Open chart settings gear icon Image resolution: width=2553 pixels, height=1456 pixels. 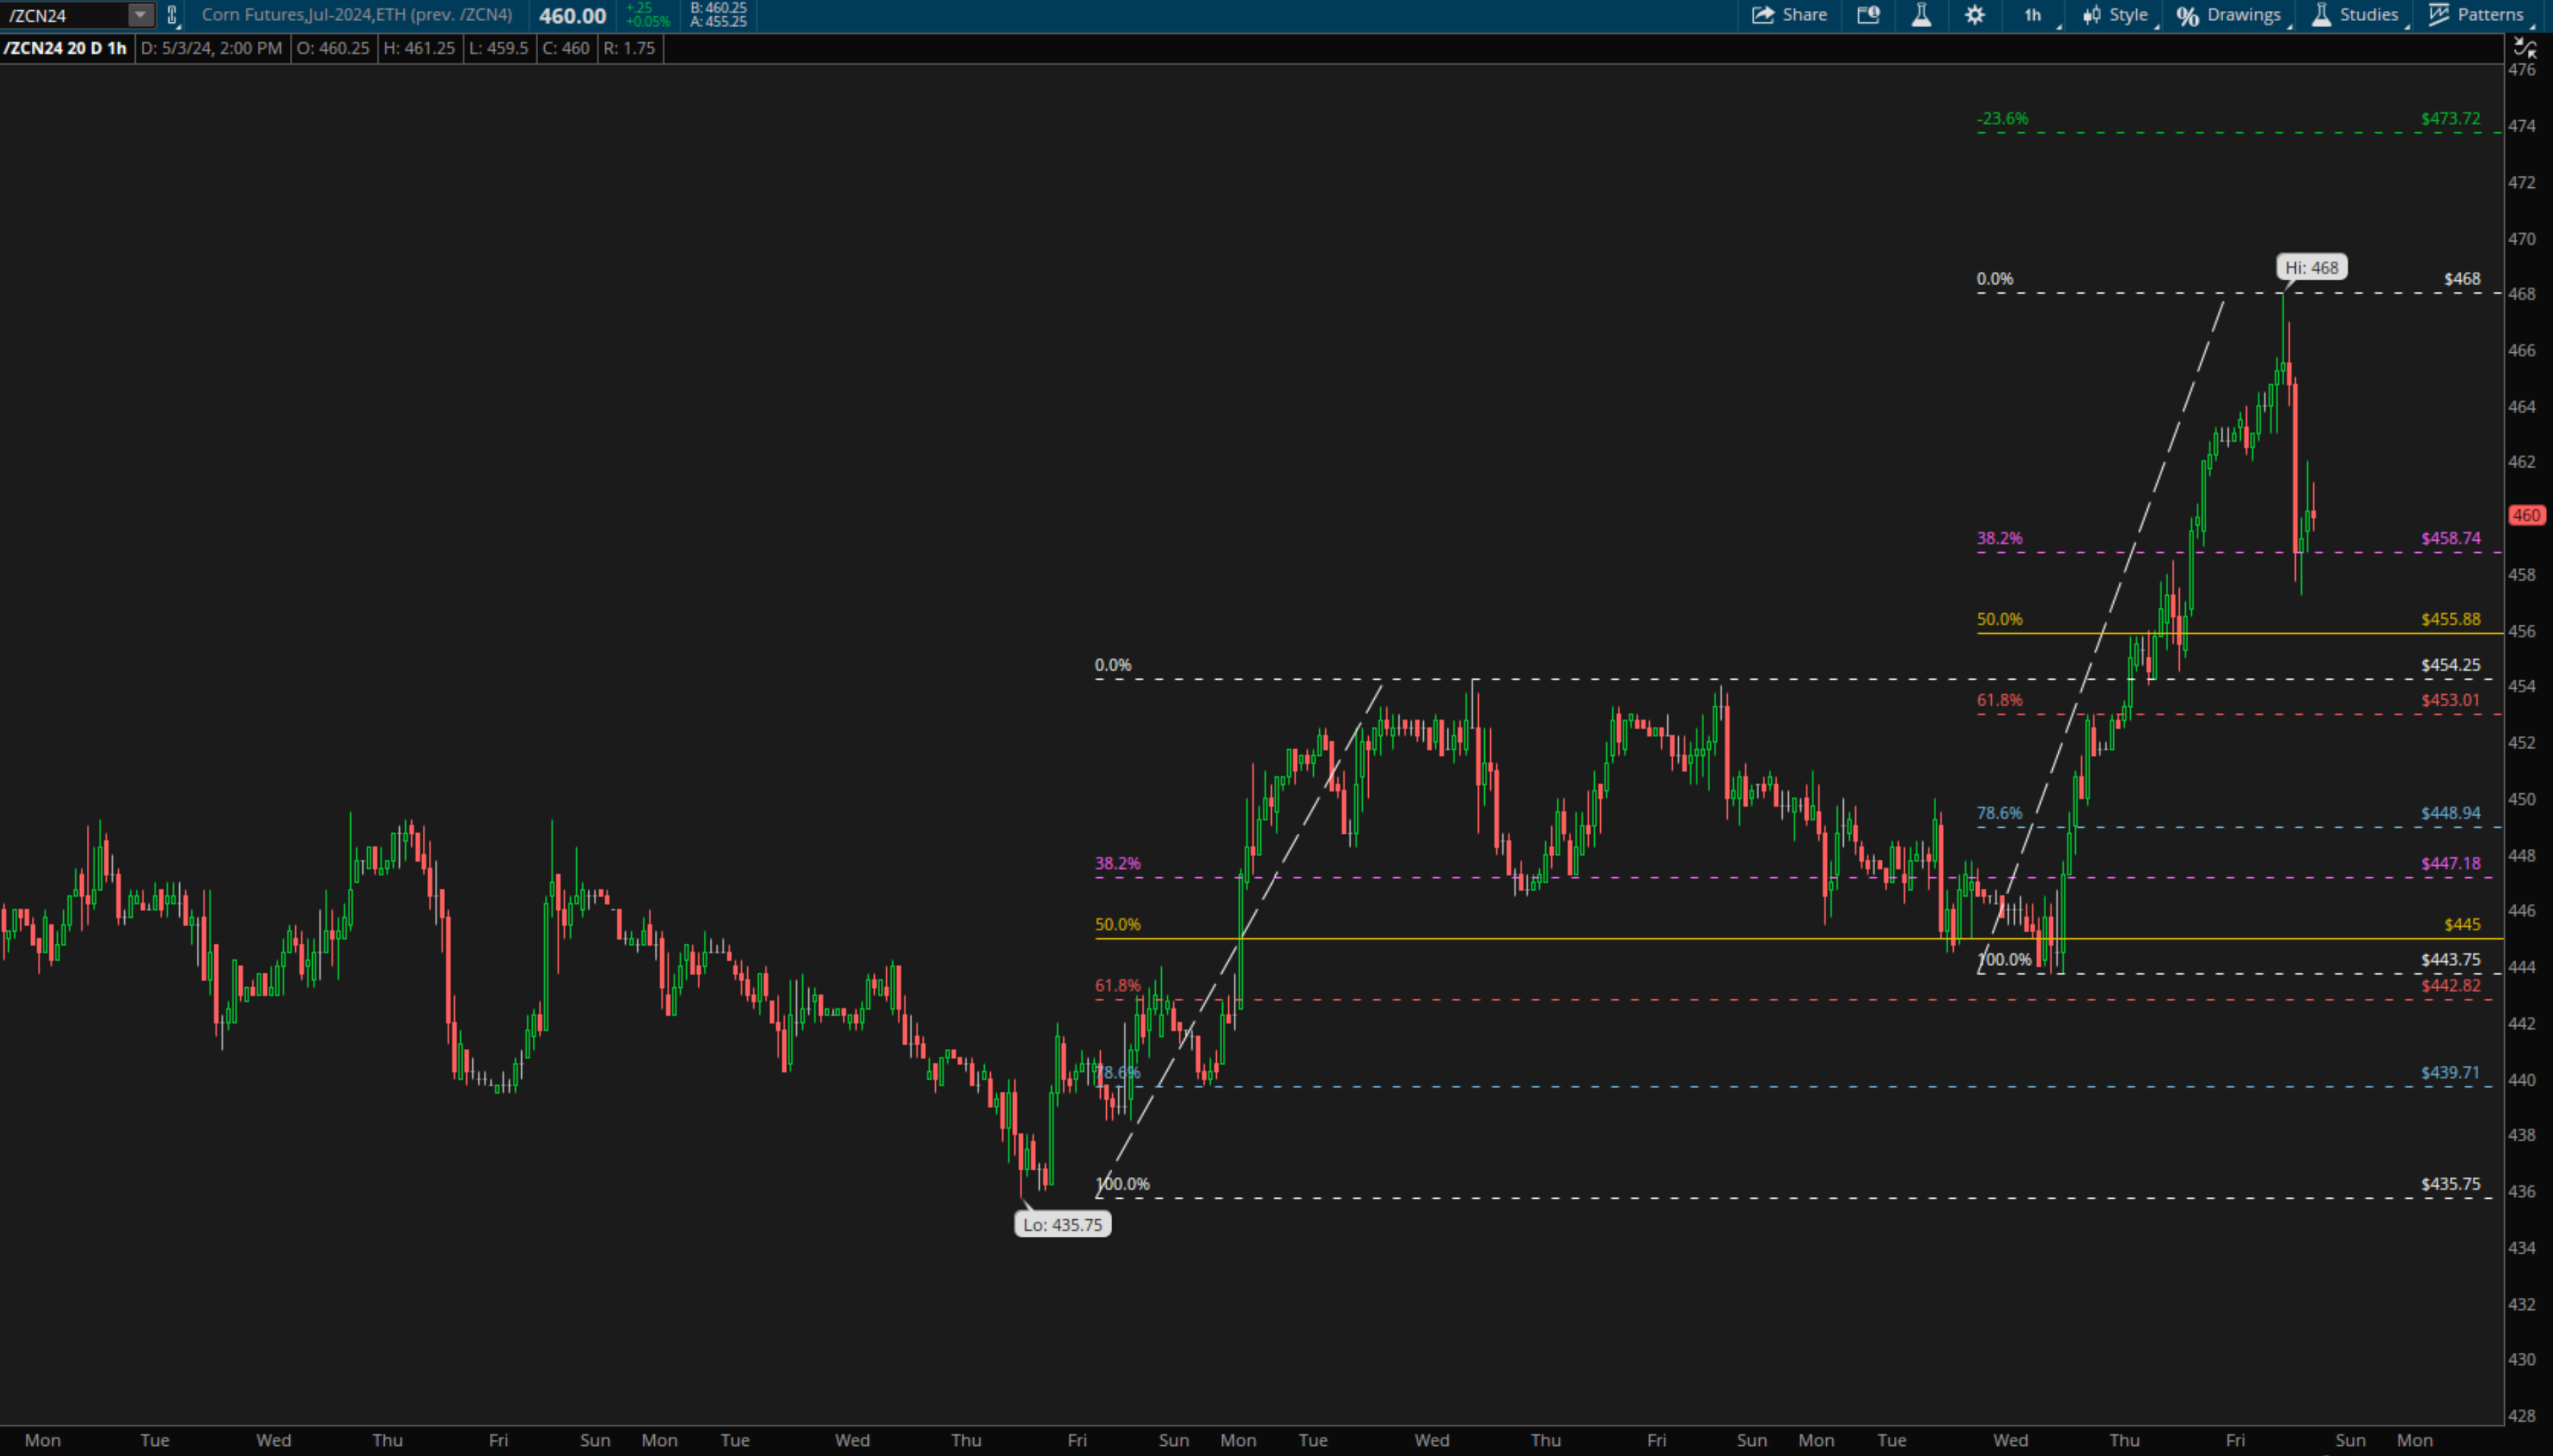point(1975,15)
